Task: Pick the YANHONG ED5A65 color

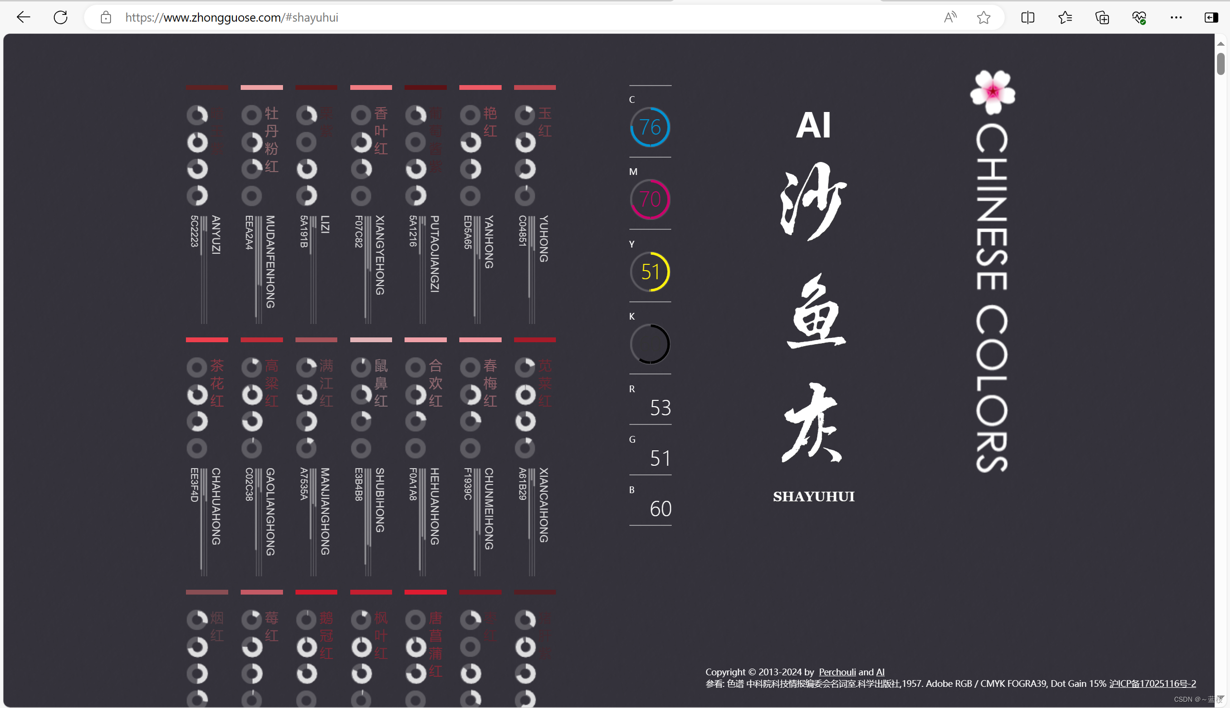Action: (x=480, y=204)
